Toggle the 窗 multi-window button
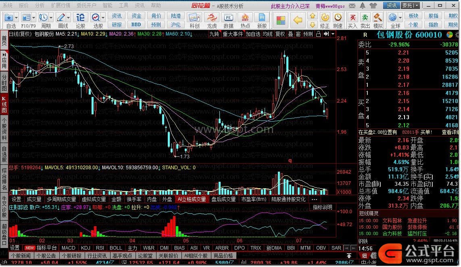This screenshot has height=267, width=461. tap(298, 34)
